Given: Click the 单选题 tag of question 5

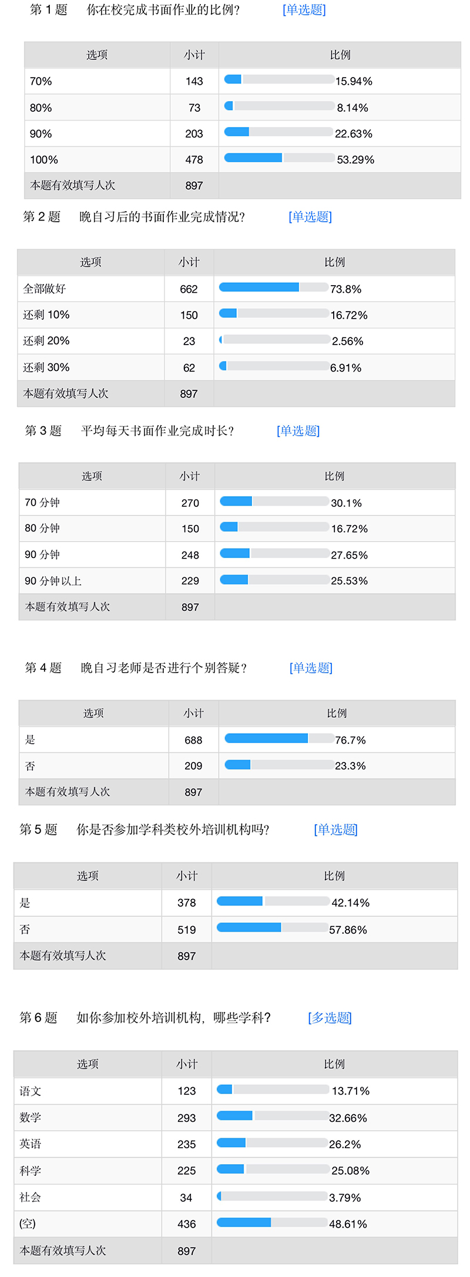Looking at the screenshot, I should [335, 830].
